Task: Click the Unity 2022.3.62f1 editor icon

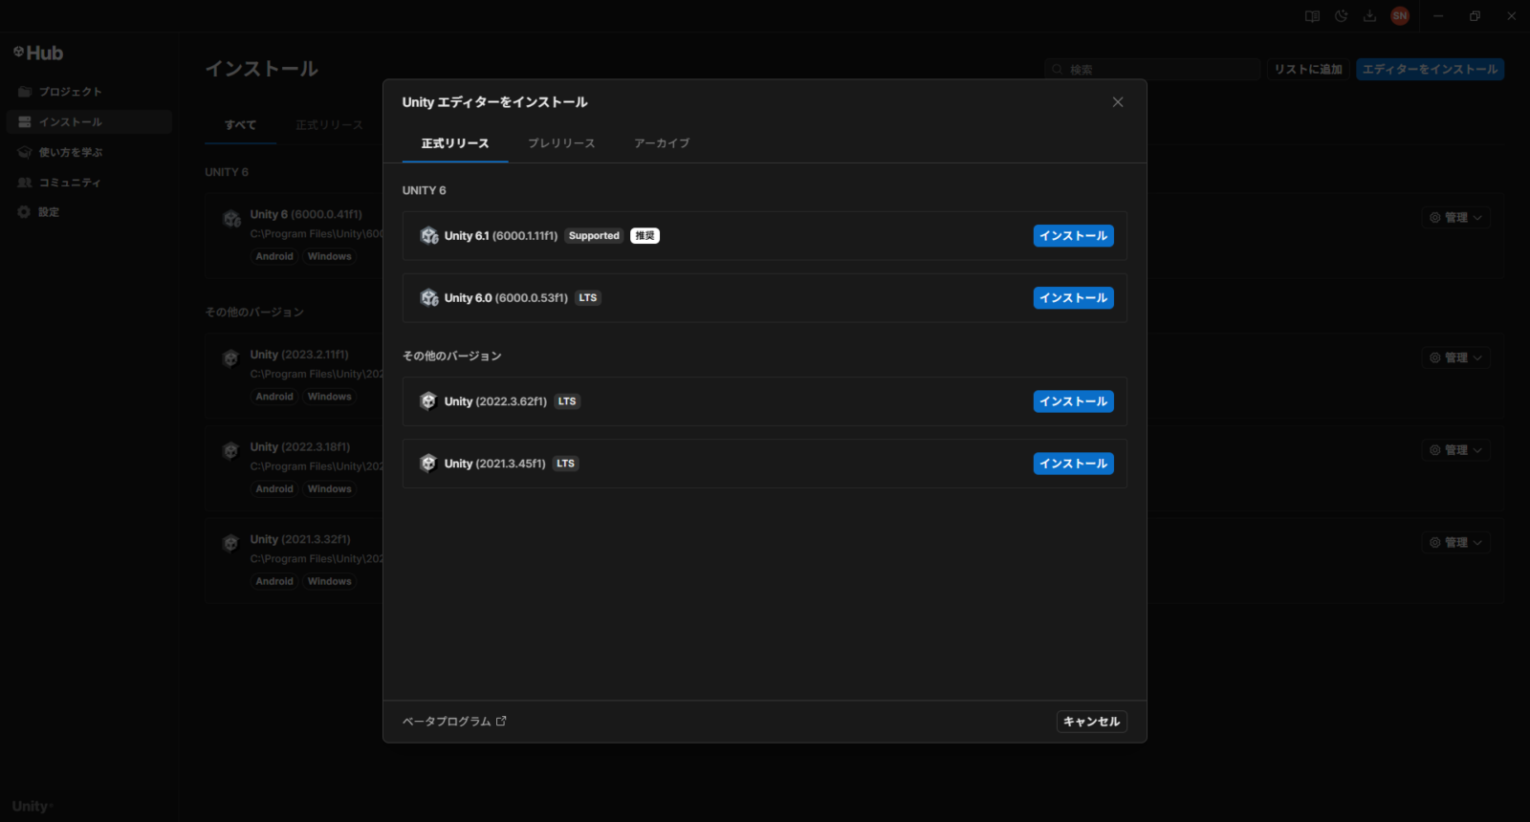Action: coord(428,401)
